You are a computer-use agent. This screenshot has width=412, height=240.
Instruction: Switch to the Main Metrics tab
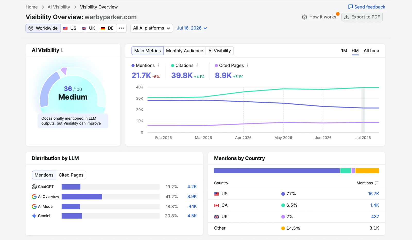point(148,51)
